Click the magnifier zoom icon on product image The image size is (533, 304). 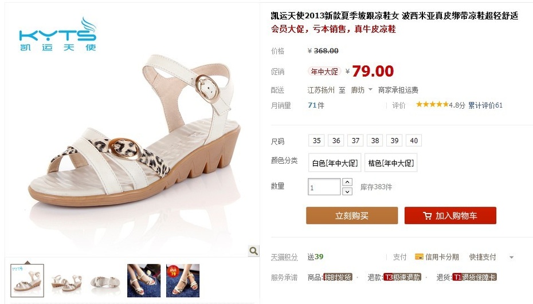point(253,251)
